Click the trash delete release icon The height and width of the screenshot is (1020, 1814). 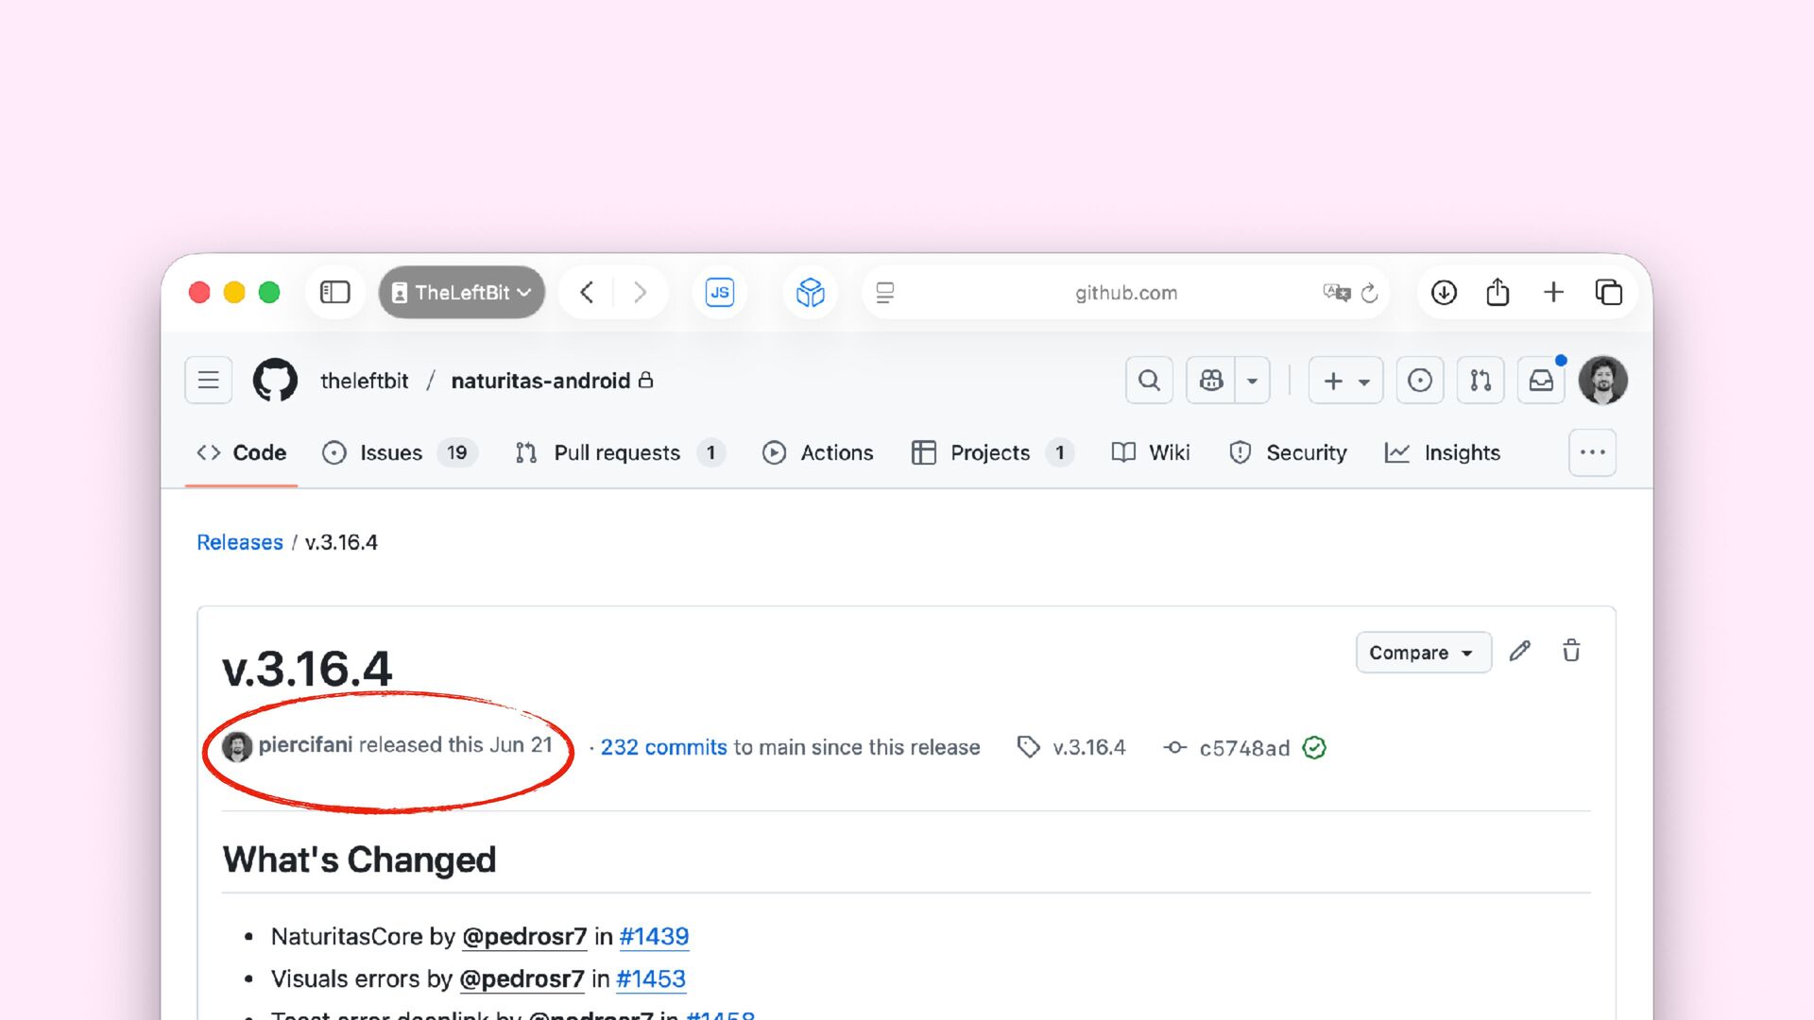1571,652
